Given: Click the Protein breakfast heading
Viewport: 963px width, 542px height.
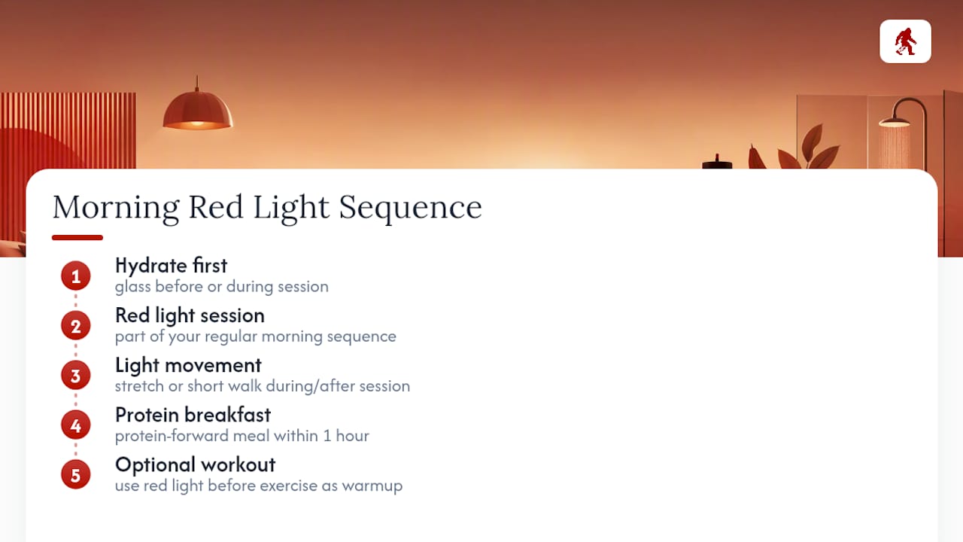Looking at the screenshot, I should click(193, 415).
